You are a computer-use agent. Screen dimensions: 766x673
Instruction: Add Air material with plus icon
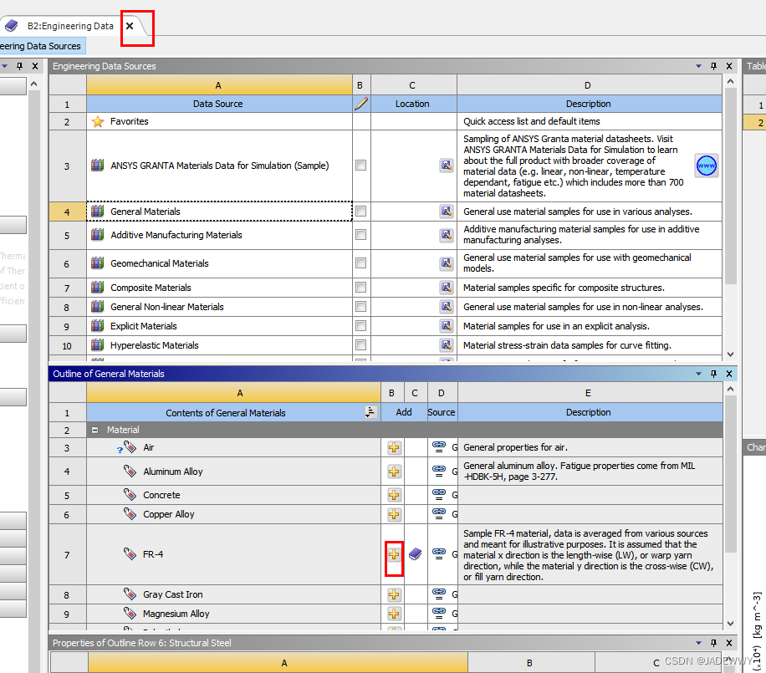point(394,447)
